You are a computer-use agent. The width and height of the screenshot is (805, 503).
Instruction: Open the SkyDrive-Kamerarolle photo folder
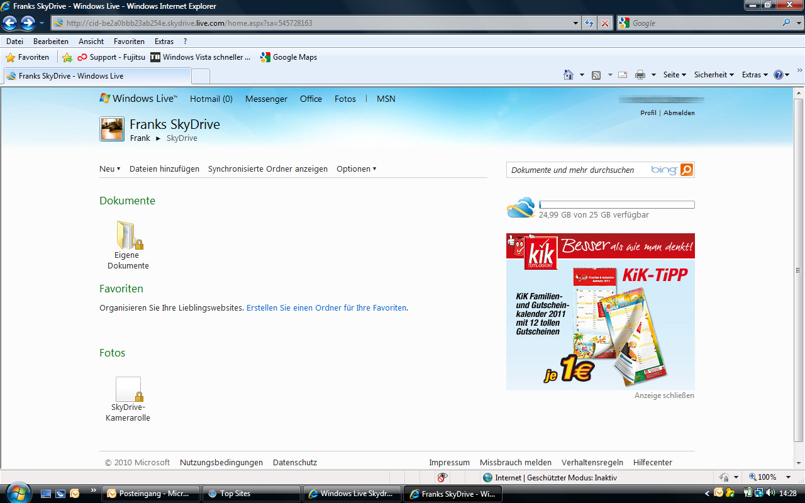pos(128,400)
